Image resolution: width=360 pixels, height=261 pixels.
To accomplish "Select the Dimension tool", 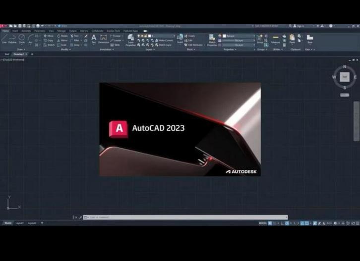I will pyautogui.click(x=104, y=39).
